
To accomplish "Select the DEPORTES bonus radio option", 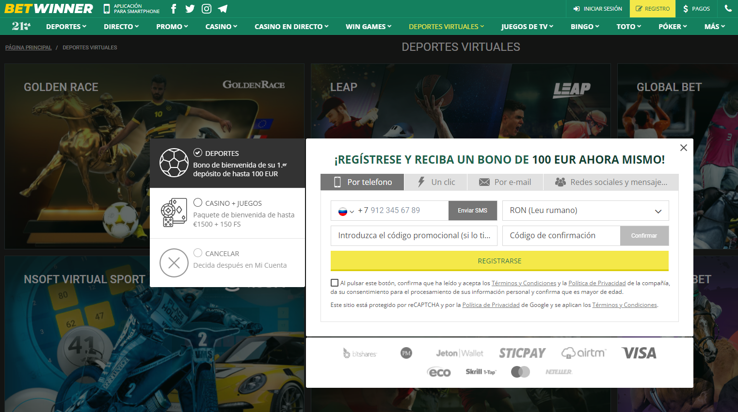I will click(198, 153).
